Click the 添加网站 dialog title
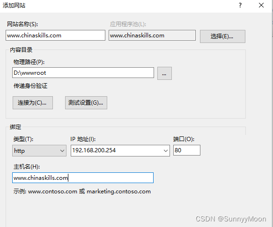 click(14, 6)
